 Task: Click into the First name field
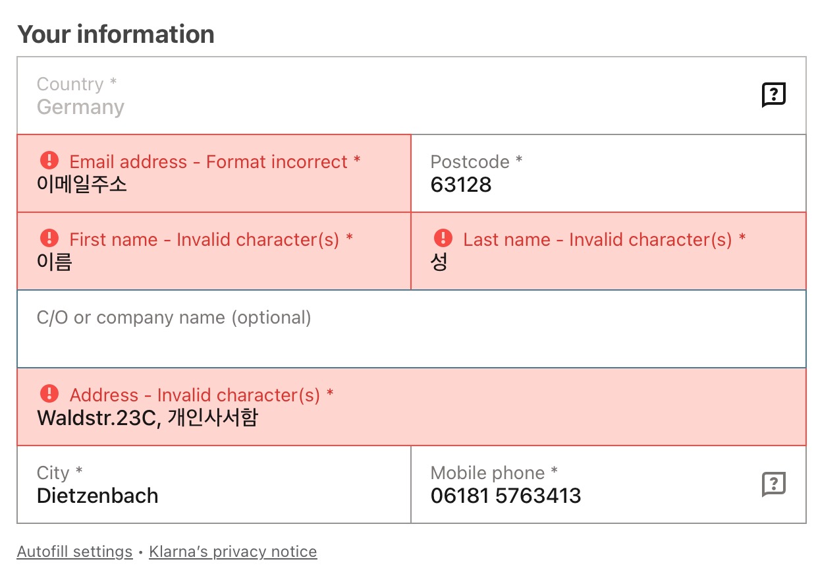[x=214, y=251]
